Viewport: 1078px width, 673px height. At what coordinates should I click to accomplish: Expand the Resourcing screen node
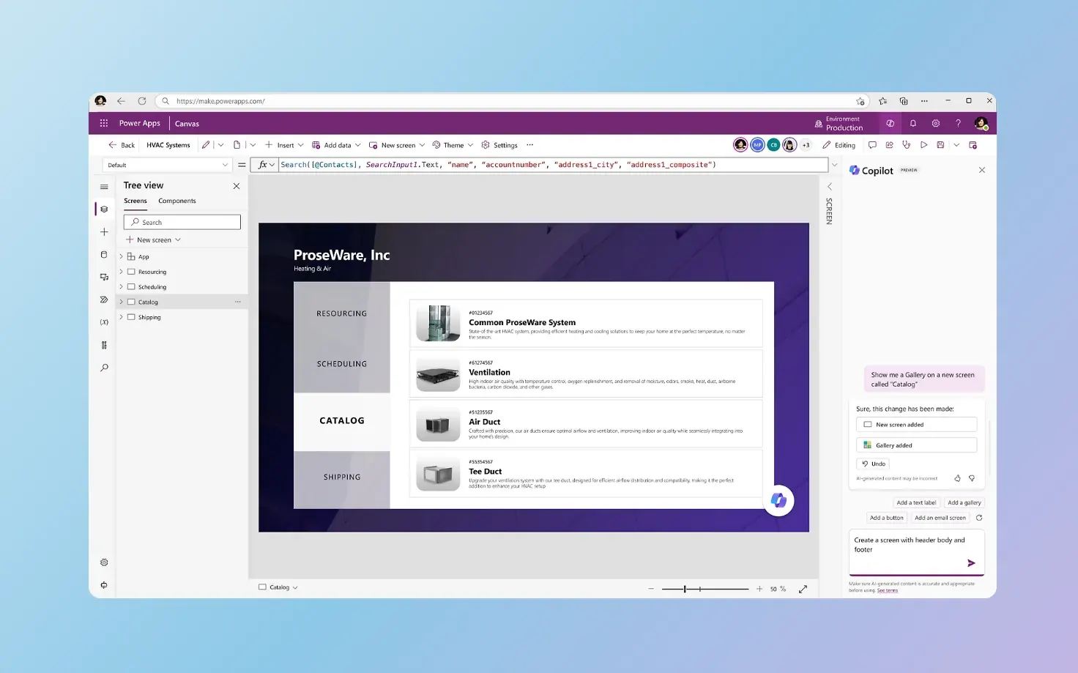click(x=121, y=272)
